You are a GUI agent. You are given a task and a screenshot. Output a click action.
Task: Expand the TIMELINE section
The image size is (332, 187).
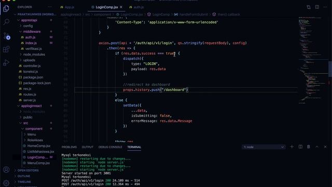[x=24, y=182]
